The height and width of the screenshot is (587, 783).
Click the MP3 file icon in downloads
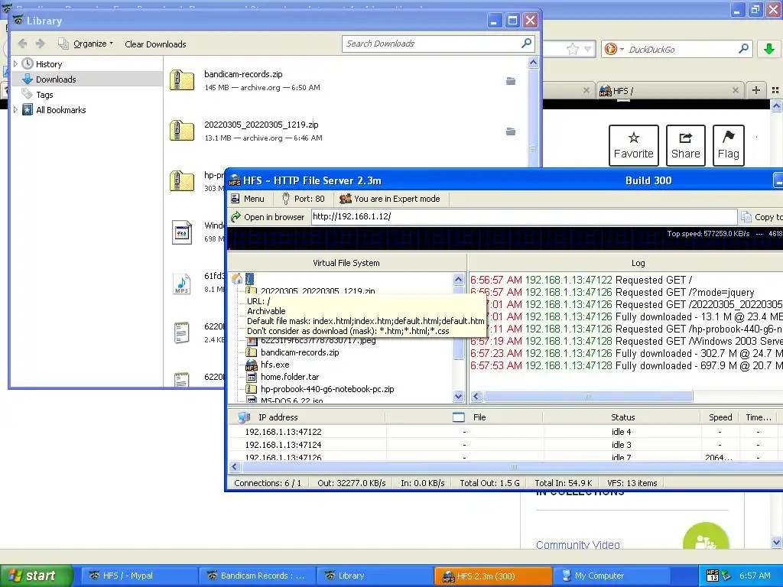182,284
